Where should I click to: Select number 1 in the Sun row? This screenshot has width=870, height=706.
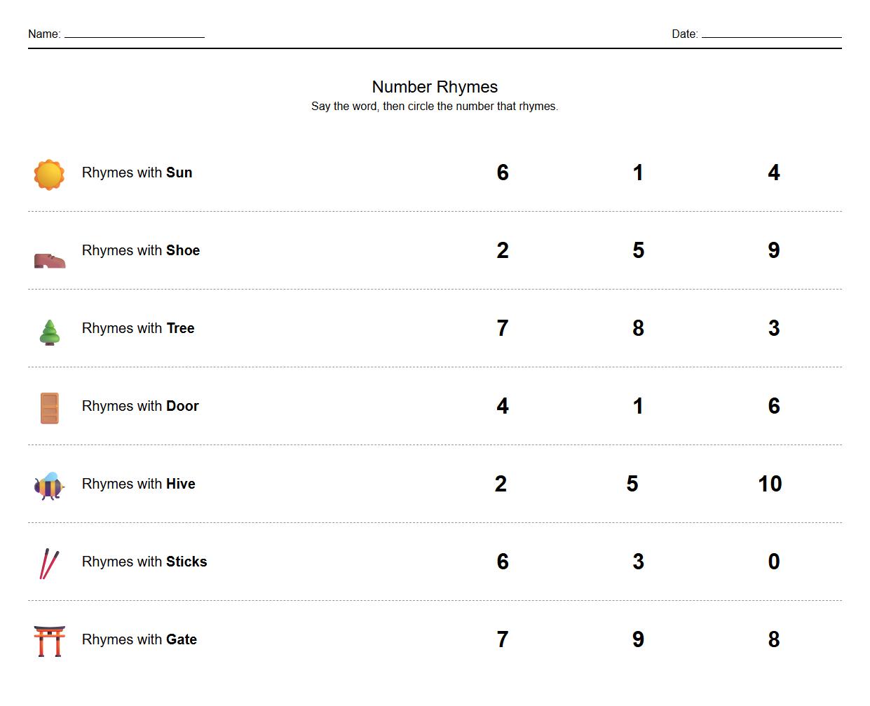pos(638,172)
